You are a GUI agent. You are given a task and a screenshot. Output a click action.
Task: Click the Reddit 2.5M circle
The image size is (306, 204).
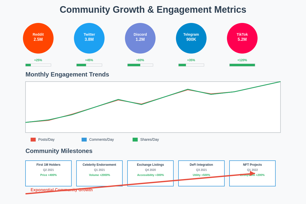[38, 38]
